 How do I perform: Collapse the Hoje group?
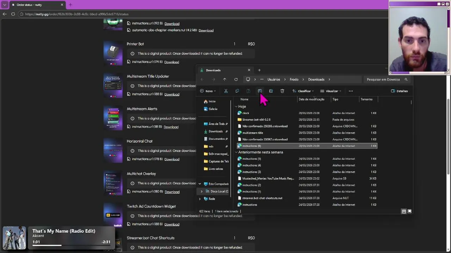click(x=236, y=106)
